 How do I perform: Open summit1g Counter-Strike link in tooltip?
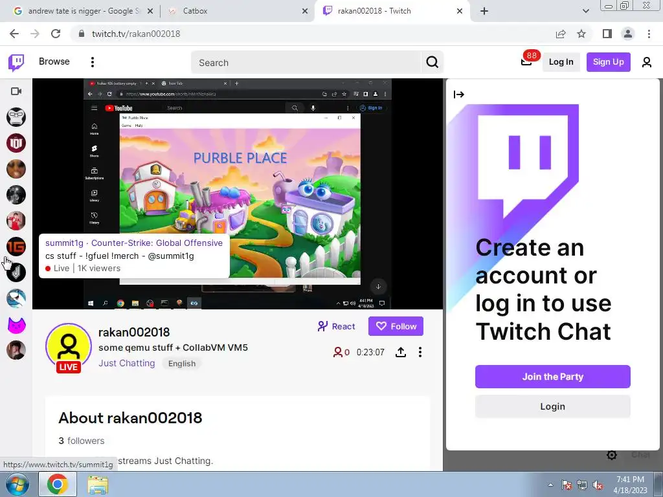tap(134, 243)
